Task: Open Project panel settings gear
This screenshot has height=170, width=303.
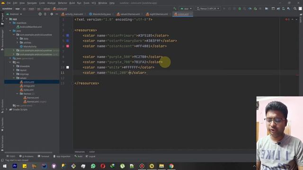Action: (x=52, y=14)
